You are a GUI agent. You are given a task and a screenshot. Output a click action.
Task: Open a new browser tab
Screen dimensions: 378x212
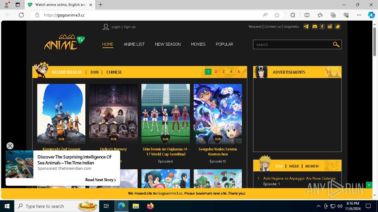[x=100, y=5]
